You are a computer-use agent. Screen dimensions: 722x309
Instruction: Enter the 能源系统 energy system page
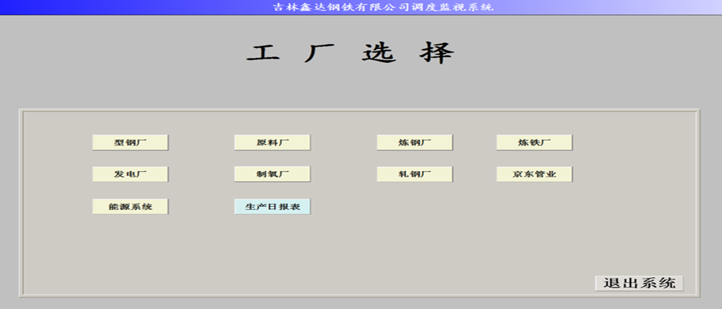click(x=130, y=207)
